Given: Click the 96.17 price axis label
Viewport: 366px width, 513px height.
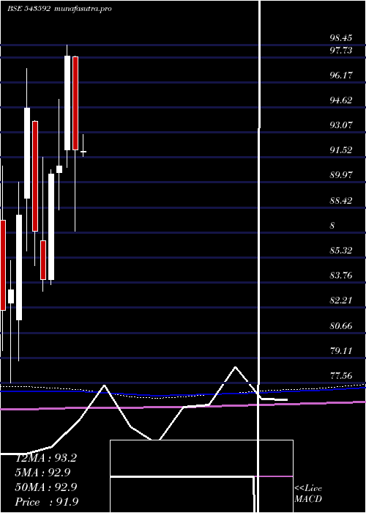Looking at the screenshot, I should (x=341, y=75).
